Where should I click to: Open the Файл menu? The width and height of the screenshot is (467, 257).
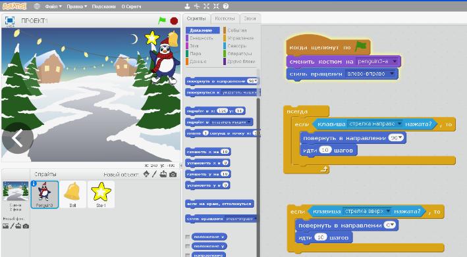(53, 6)
